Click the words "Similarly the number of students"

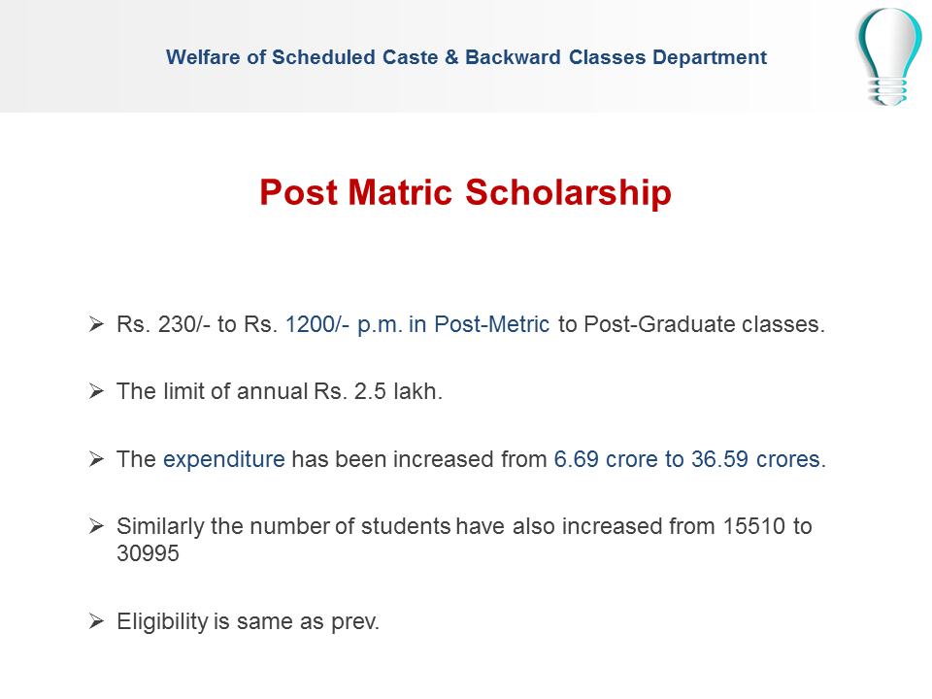(283, 526)
